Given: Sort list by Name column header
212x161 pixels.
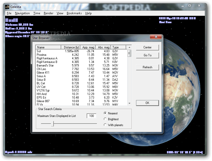Looking at the screenshot, I should pyautogui.click(x=48, y=47).
